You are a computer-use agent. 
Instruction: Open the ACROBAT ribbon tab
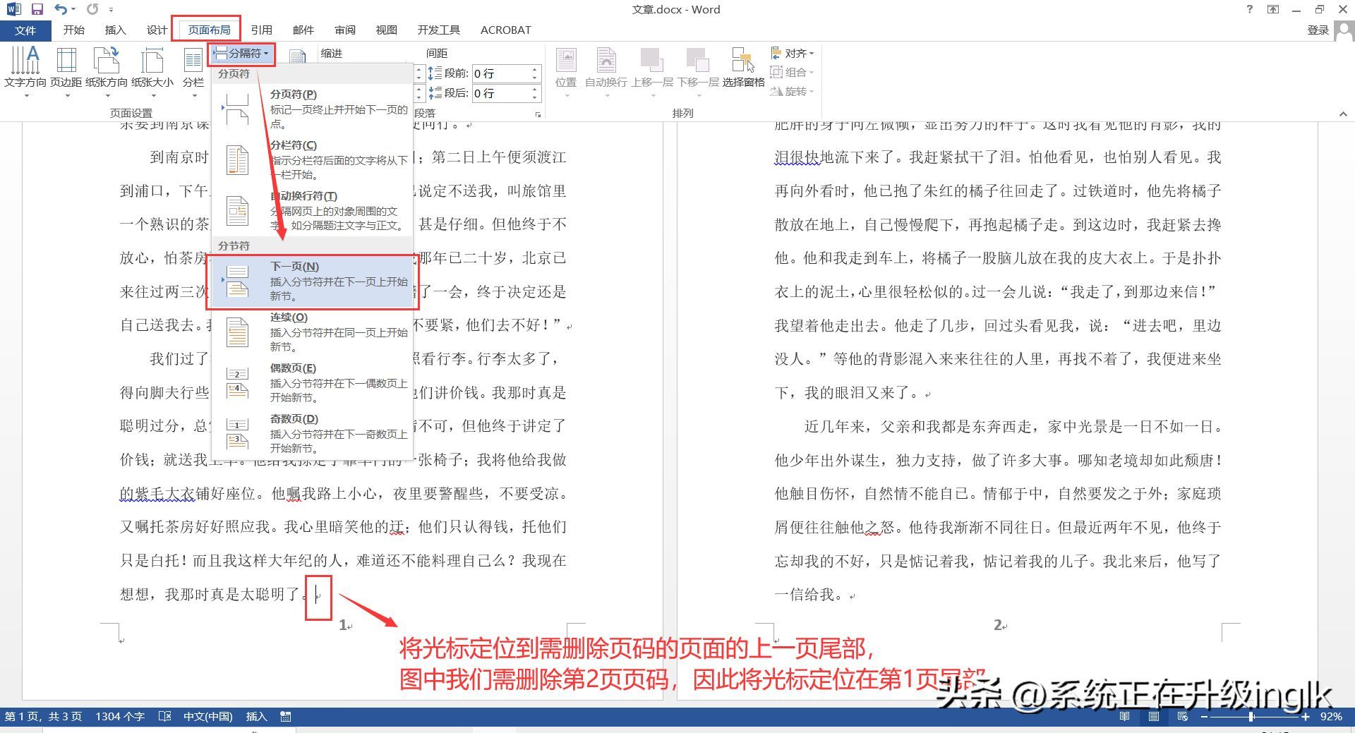(505, 30)
